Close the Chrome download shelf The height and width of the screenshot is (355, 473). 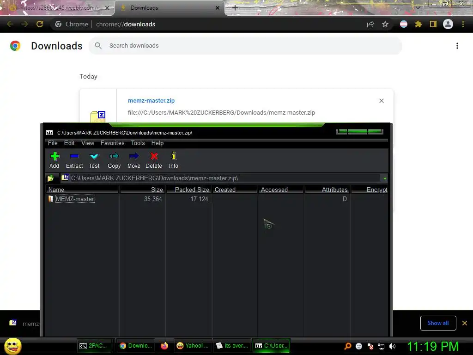465,323
